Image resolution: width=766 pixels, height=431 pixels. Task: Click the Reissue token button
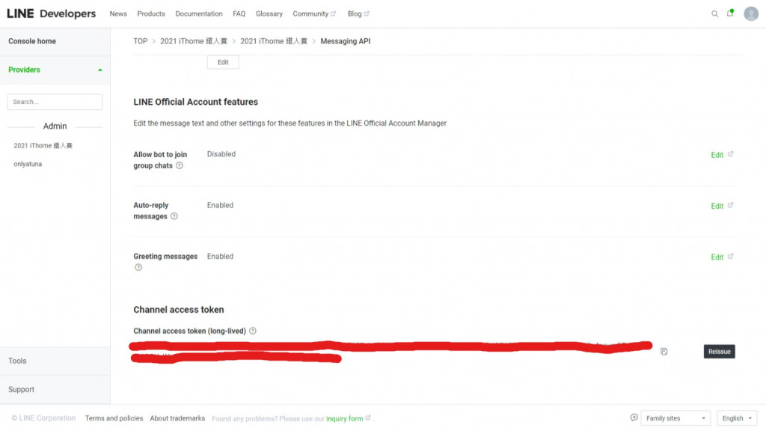click(719, 352)
